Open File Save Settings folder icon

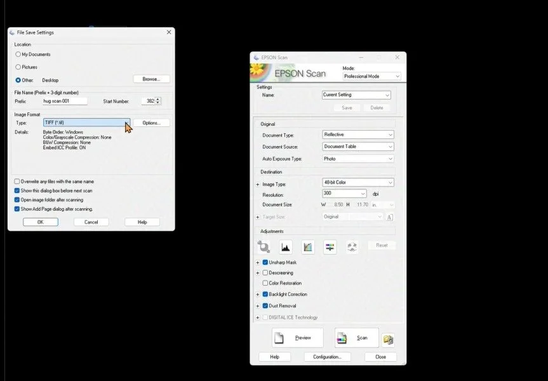(x=388, y=339)
